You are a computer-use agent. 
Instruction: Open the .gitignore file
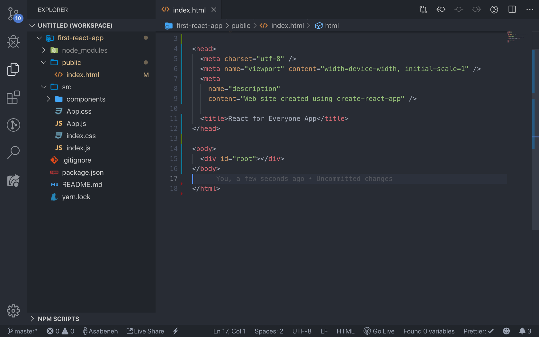(91, 160)
